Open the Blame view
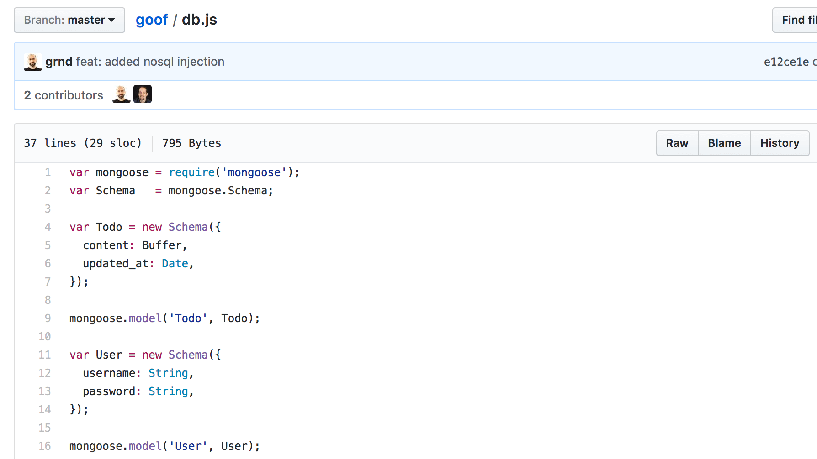Viewport: 817px width, 459px height. point(724,143)
